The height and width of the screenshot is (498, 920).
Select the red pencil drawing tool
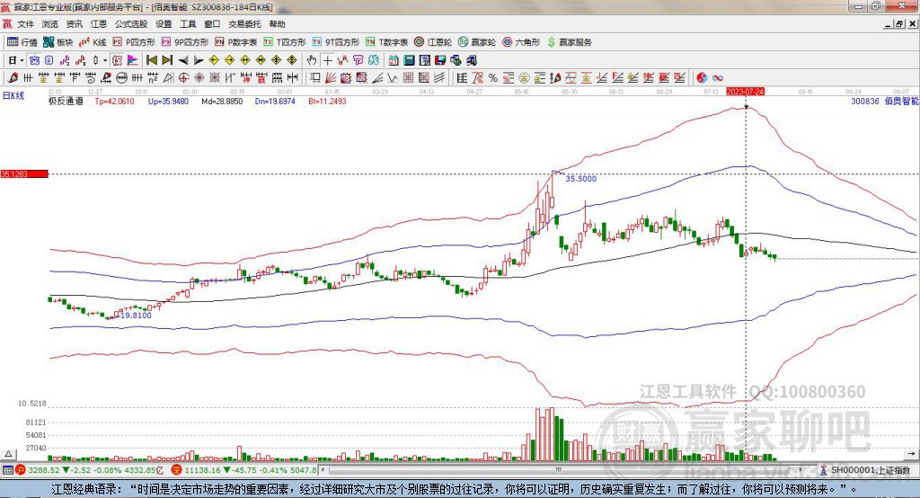(x=13, y=78)
